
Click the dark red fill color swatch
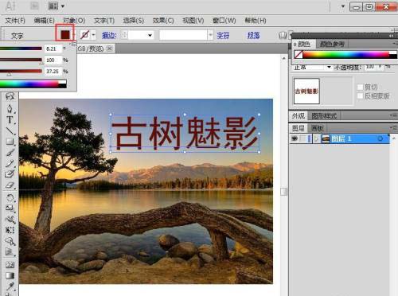65,34
